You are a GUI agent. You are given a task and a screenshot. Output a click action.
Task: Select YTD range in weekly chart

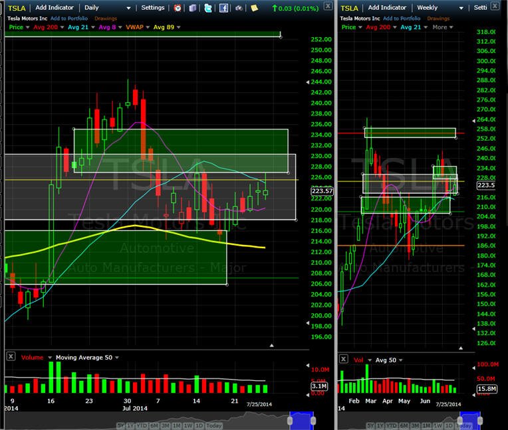click(392, 425)
